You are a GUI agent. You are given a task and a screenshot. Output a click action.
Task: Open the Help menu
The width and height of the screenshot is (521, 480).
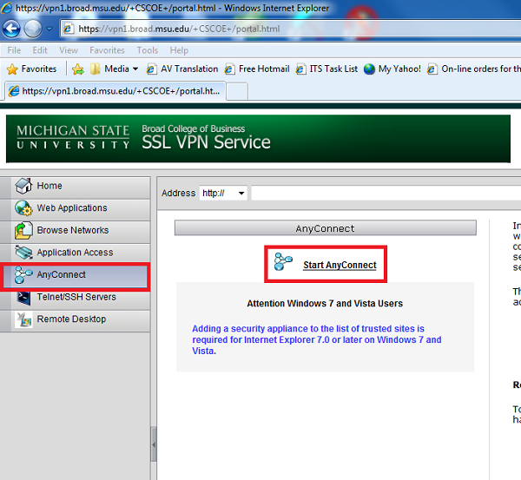(179, 50)
